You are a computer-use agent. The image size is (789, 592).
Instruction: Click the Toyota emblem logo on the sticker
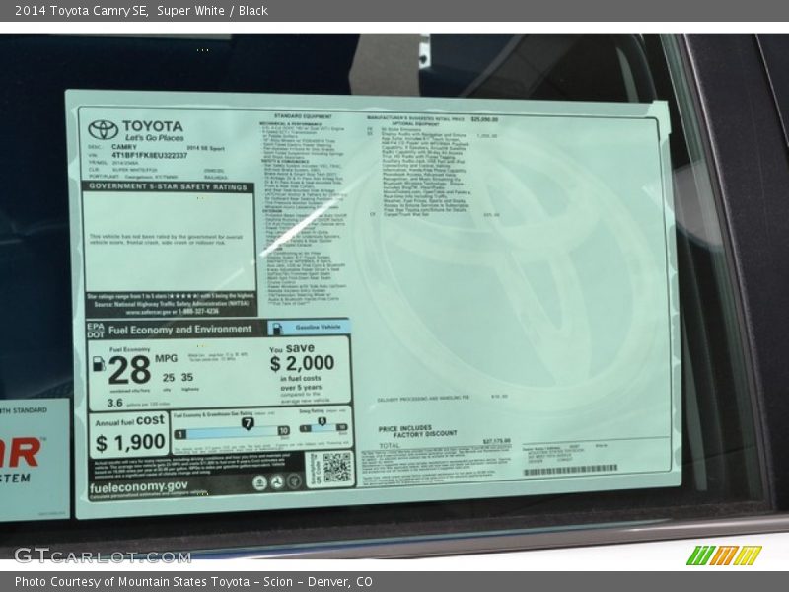[x=103, y=130]
